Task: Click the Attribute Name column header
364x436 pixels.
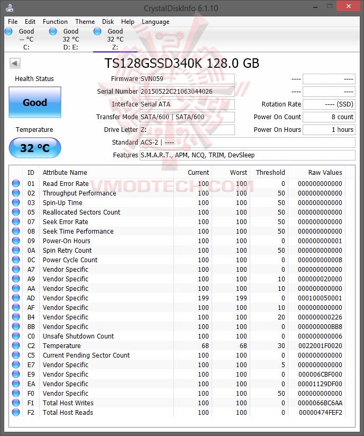Action: (107, 173)
